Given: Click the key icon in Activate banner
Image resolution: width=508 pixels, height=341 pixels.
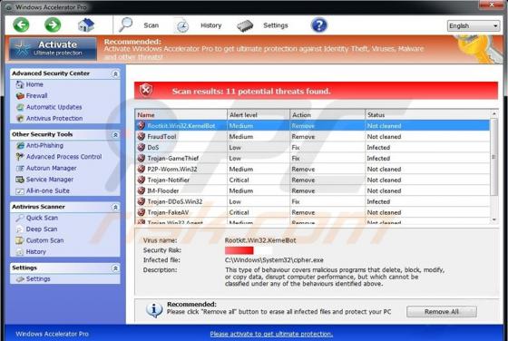Looking at the screenshot, I should coord(478,49).
